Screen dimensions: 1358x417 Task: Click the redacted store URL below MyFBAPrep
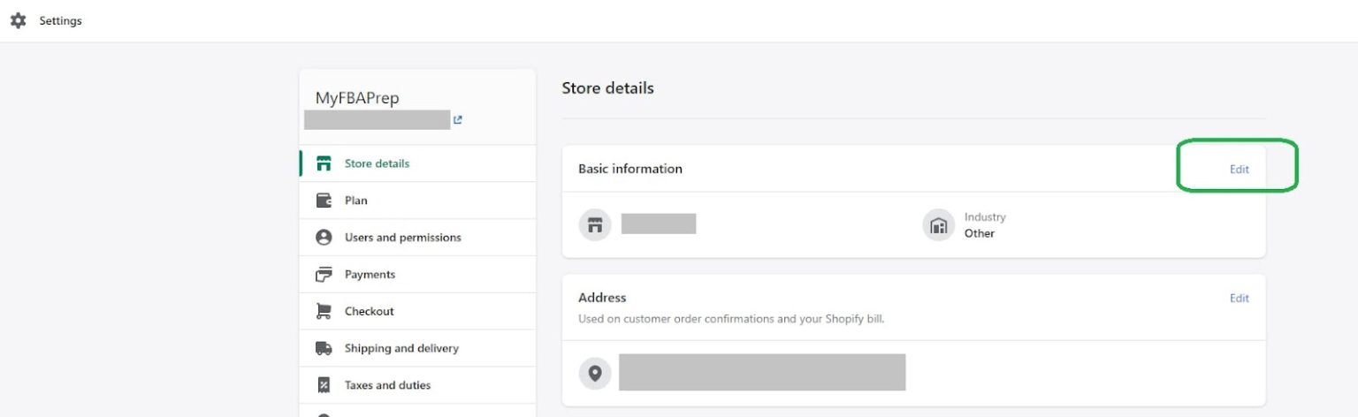[x=378, y=120]
